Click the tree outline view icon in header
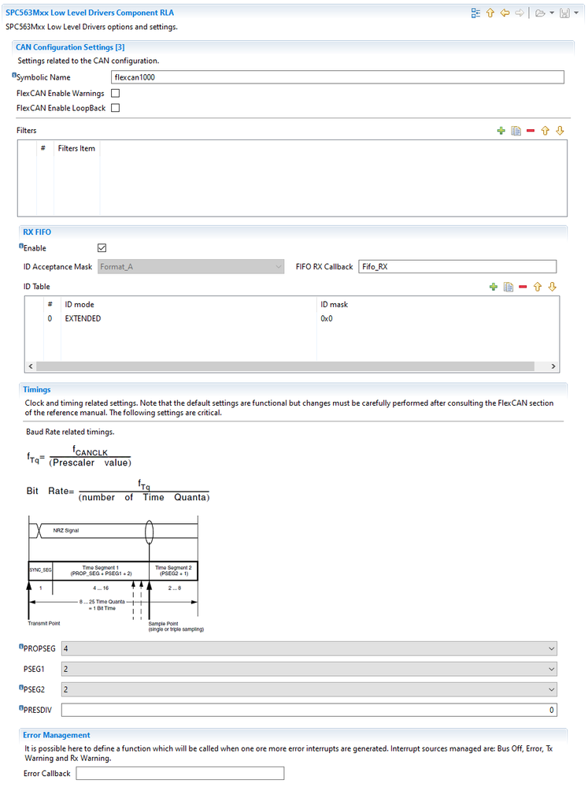The image size is (588, 787). [475, 13]
